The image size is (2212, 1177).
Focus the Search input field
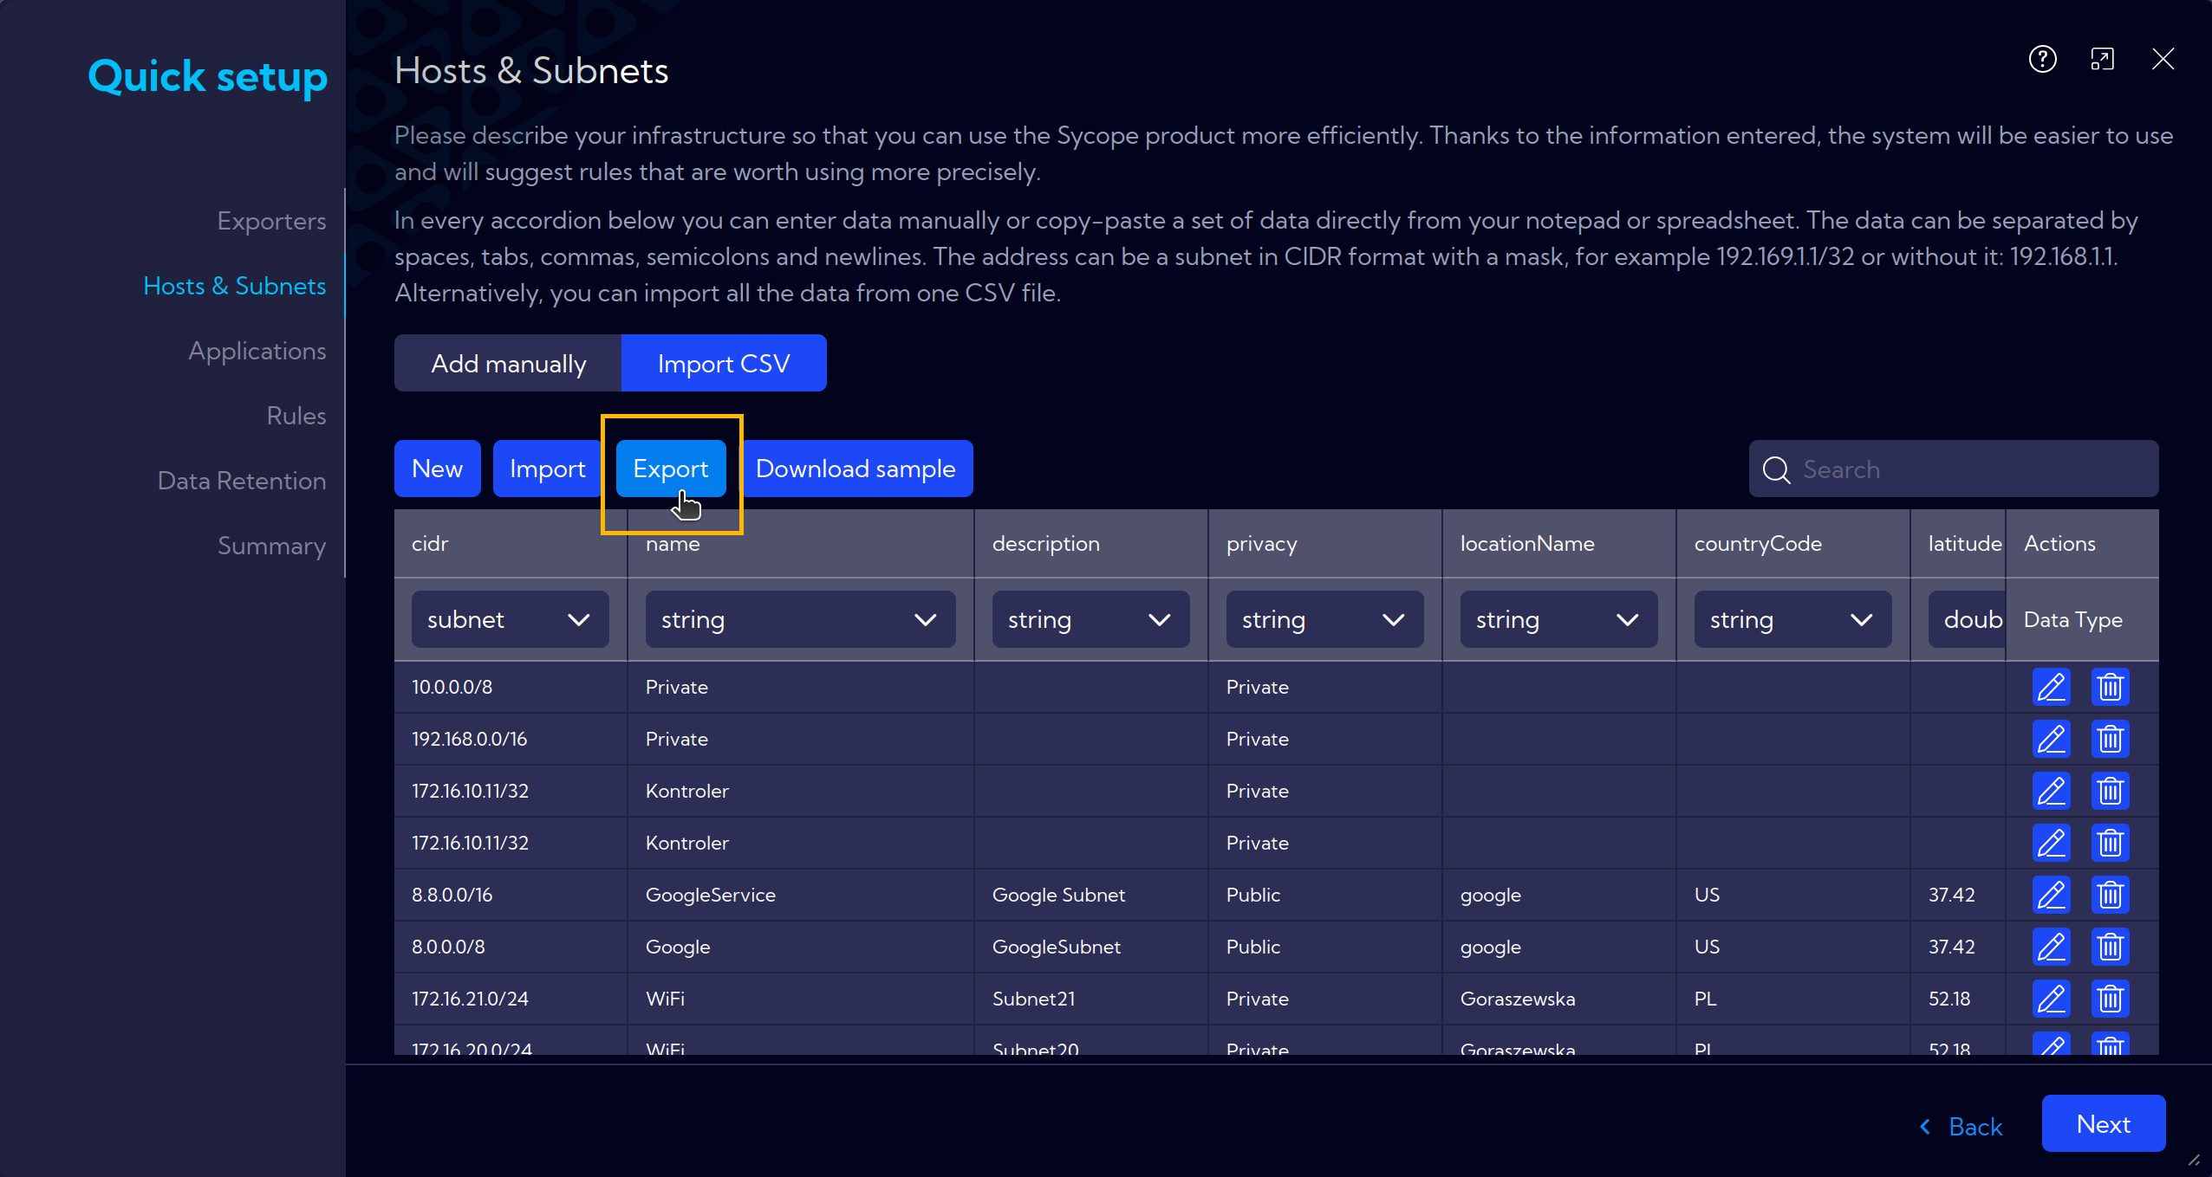[x=1954, y=469]
